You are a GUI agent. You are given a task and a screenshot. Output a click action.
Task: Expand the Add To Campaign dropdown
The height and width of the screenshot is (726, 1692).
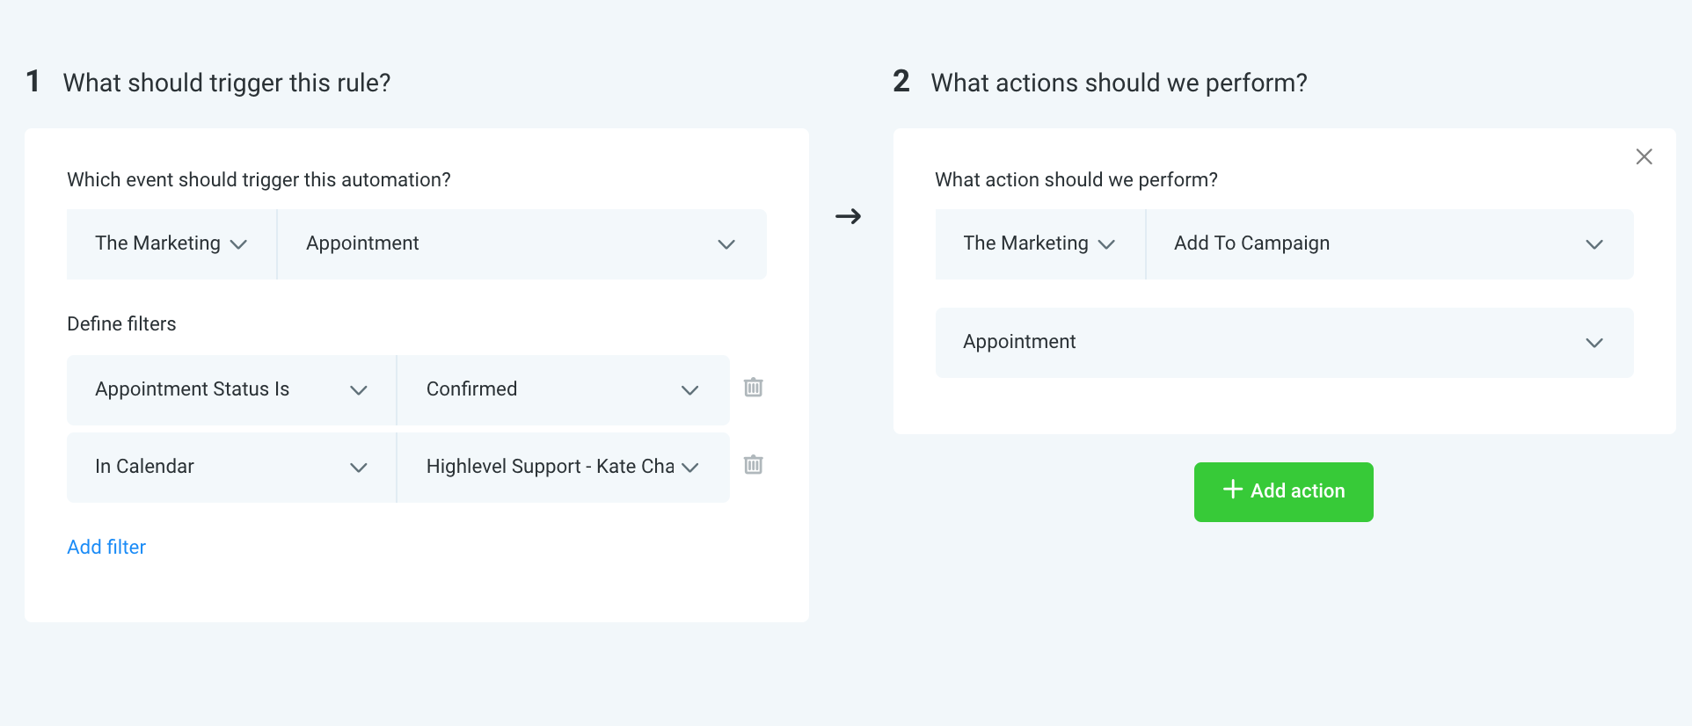click(x=1389, y=244)
